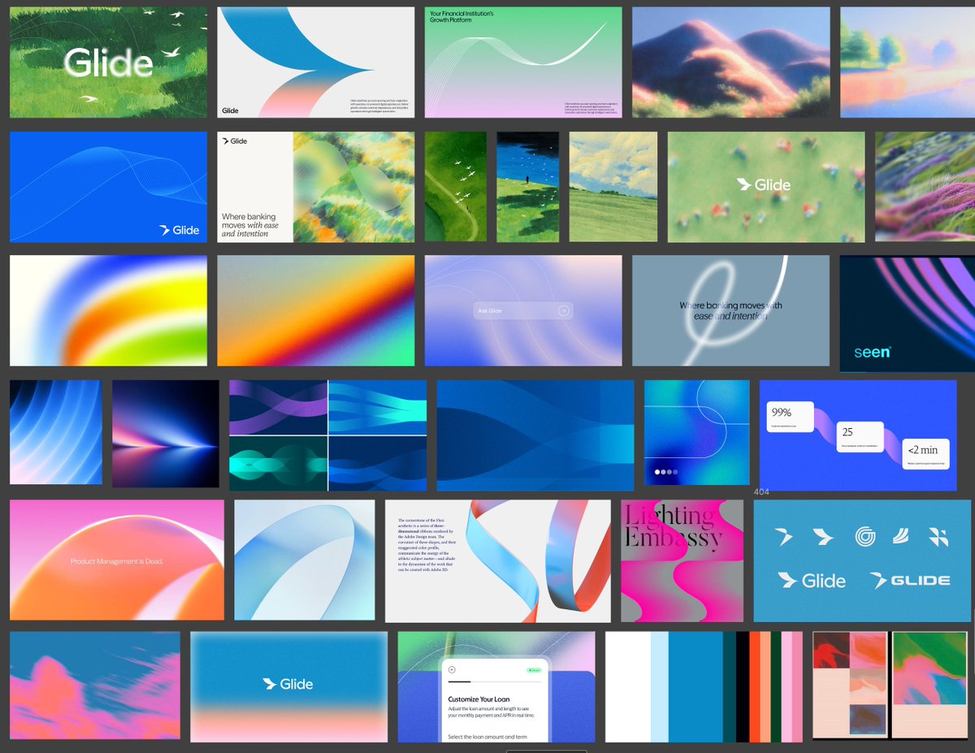
Task: Select the light blue glass ring image
Action: tap(305, 560)
